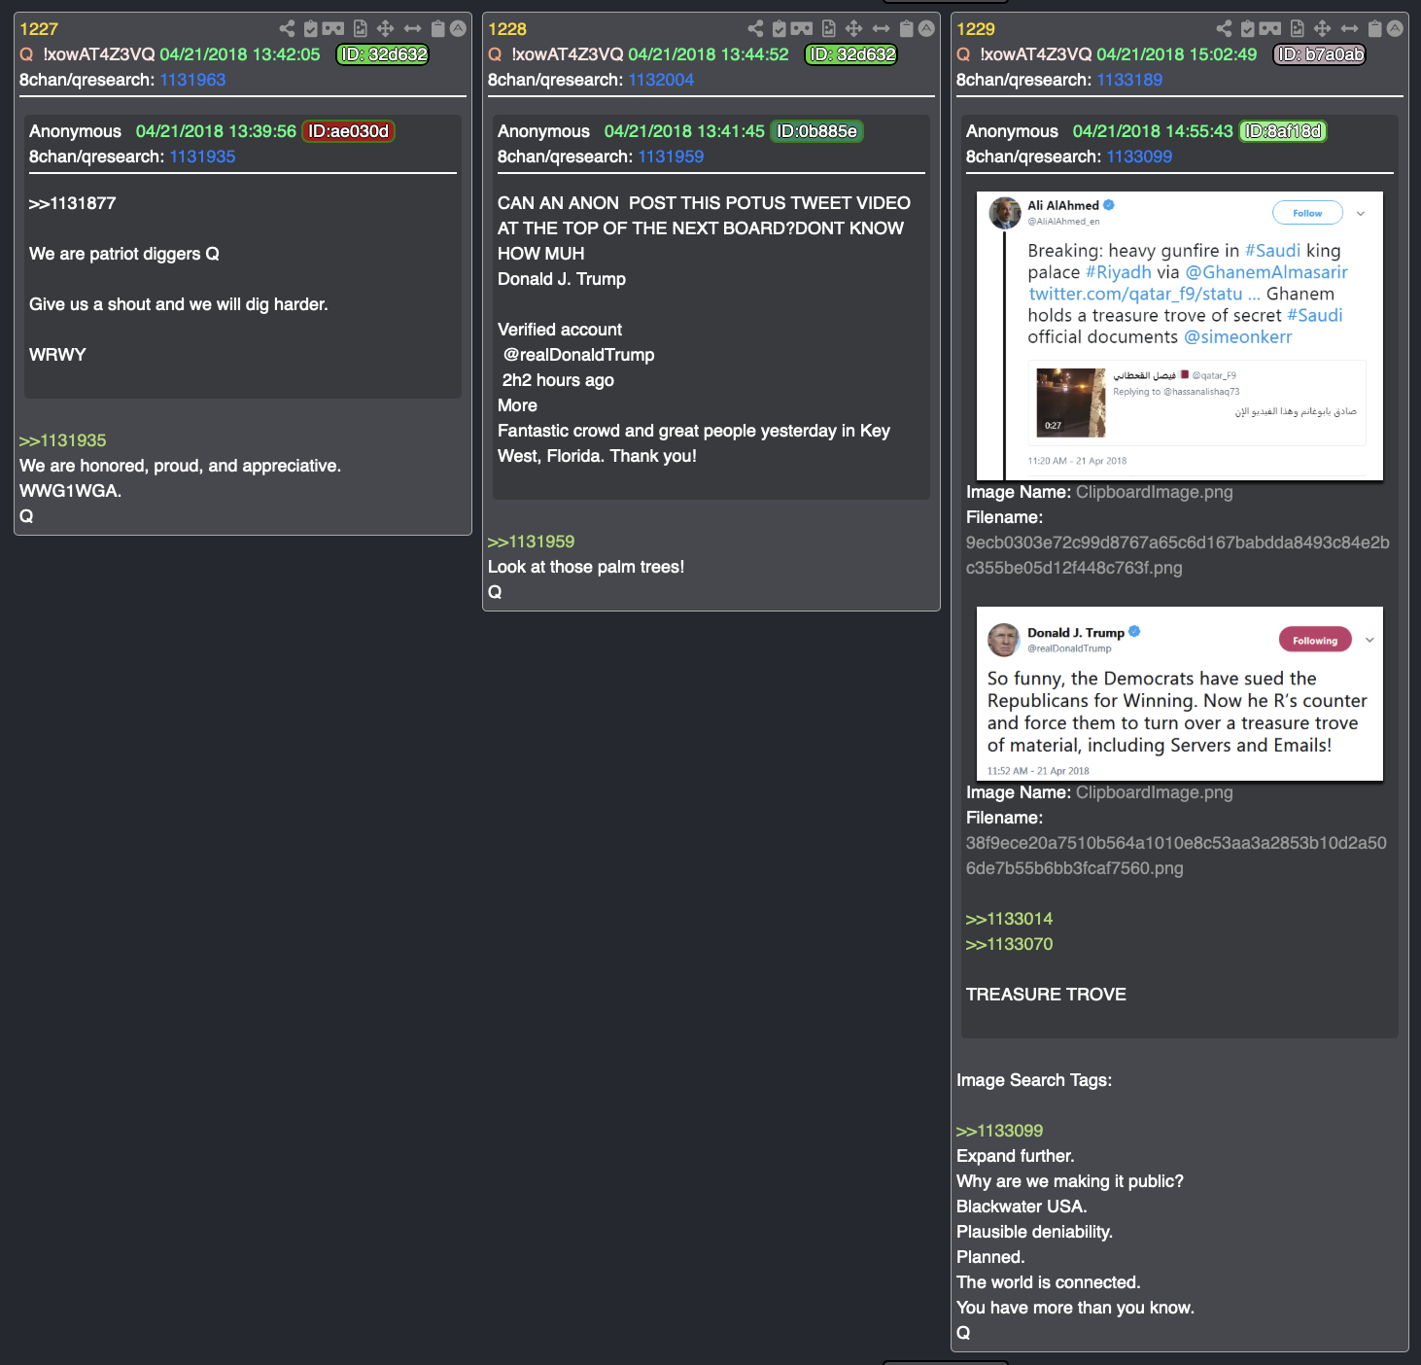The width and height of the screenshot is (1421, 1365).
Task: Click VR goggles icon on post 1227
Action: 333,29
